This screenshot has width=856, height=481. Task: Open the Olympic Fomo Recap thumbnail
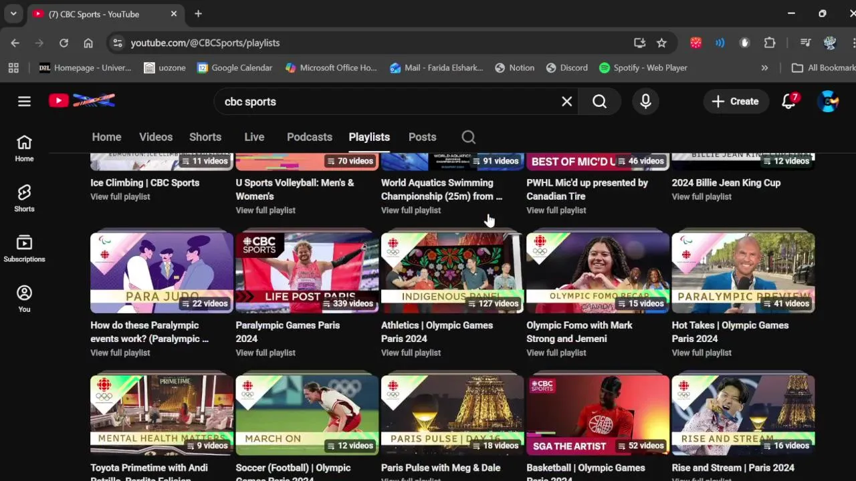click(x=598, y=273)
